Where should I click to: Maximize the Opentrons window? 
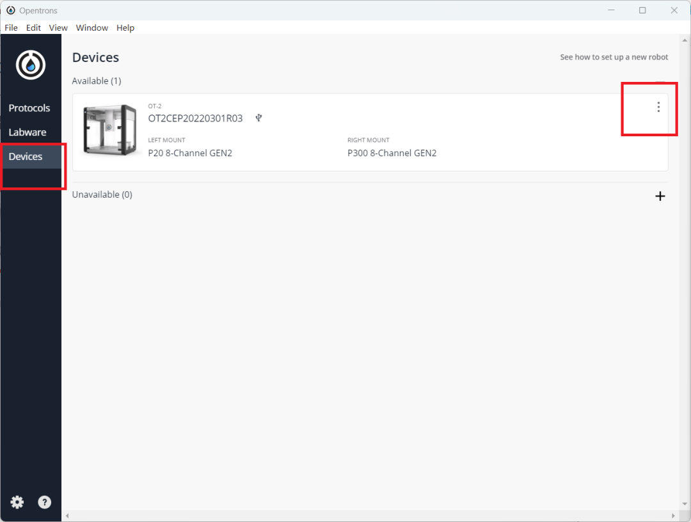click(x=642, y=10)
